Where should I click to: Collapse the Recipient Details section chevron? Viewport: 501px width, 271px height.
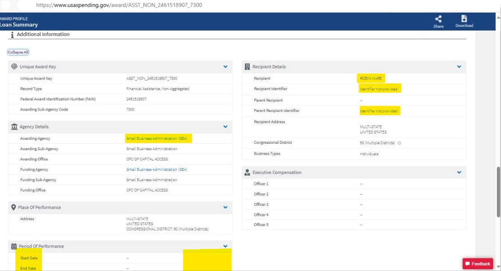click(459, 67)
